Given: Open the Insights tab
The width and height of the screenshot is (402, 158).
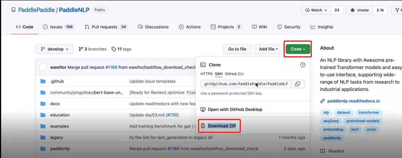Looking at the screenshot, I should pyautogui.click(x=322, y=27).
